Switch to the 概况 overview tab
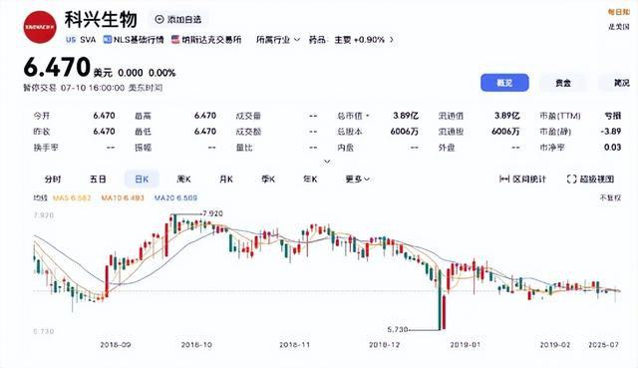The image size is (638, 368). coord(504,83)
